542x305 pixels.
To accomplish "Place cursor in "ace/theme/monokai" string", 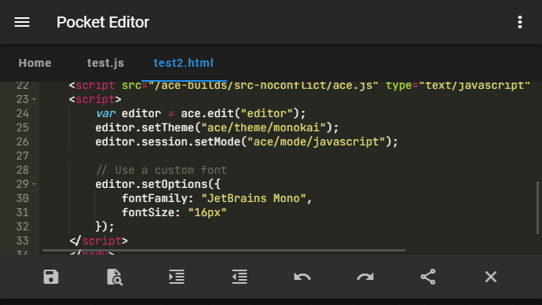I will coord(263,127).
